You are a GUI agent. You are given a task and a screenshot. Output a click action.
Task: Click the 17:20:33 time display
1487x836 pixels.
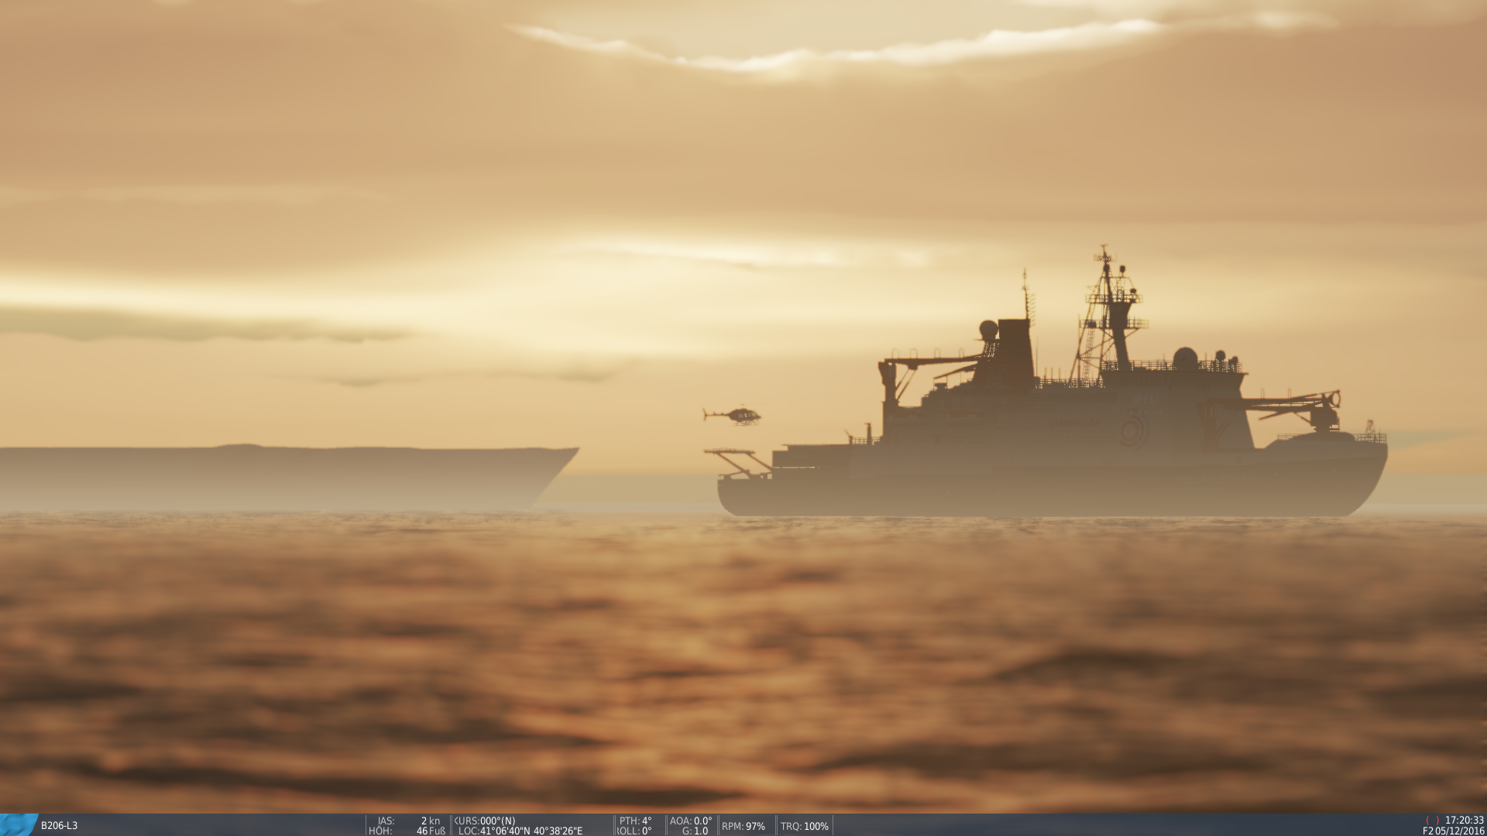[x=1465, y=821]
